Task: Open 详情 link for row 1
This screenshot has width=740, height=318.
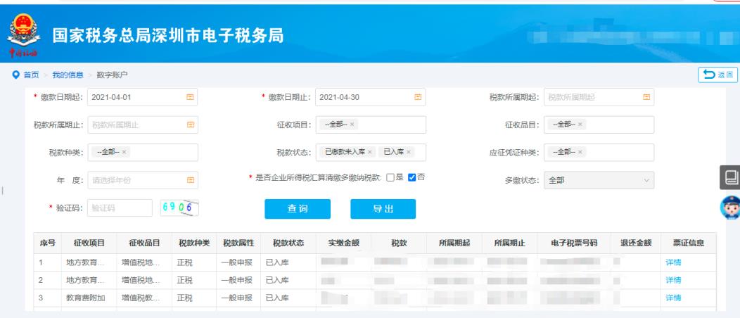Action: point(673,262)
